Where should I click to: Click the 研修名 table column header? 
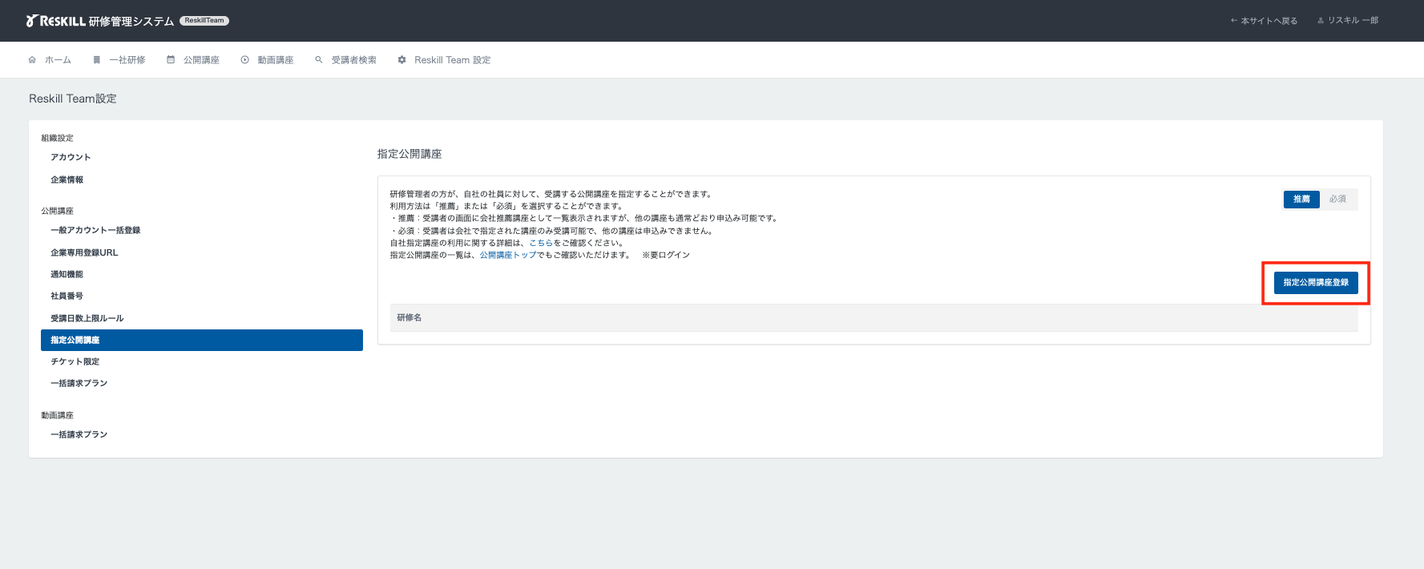[x=409, y=317]
